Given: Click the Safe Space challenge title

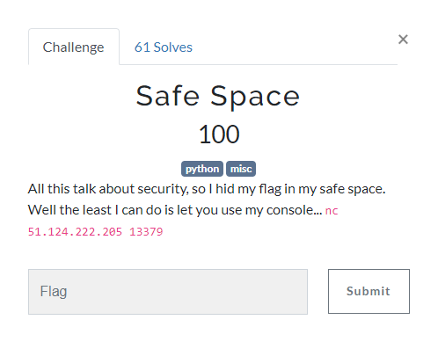Looking at the screenshot, I should pyautogui.click(x=218, y=96).
